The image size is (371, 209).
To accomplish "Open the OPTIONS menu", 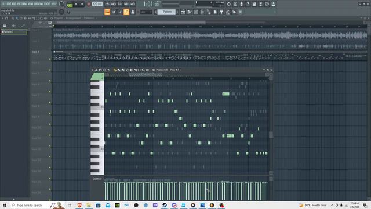I will coord(39,4).
